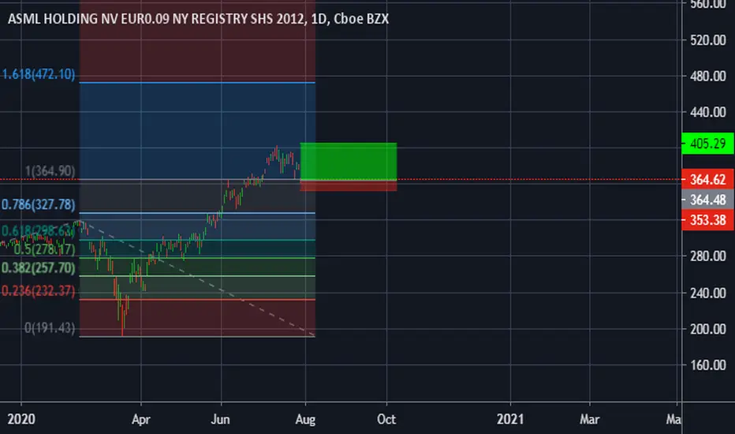The width and height of the screenshot is (735, 434).
Task: Select the 1.618(472.10) Fibonacci level label
Action: point(39,74)
